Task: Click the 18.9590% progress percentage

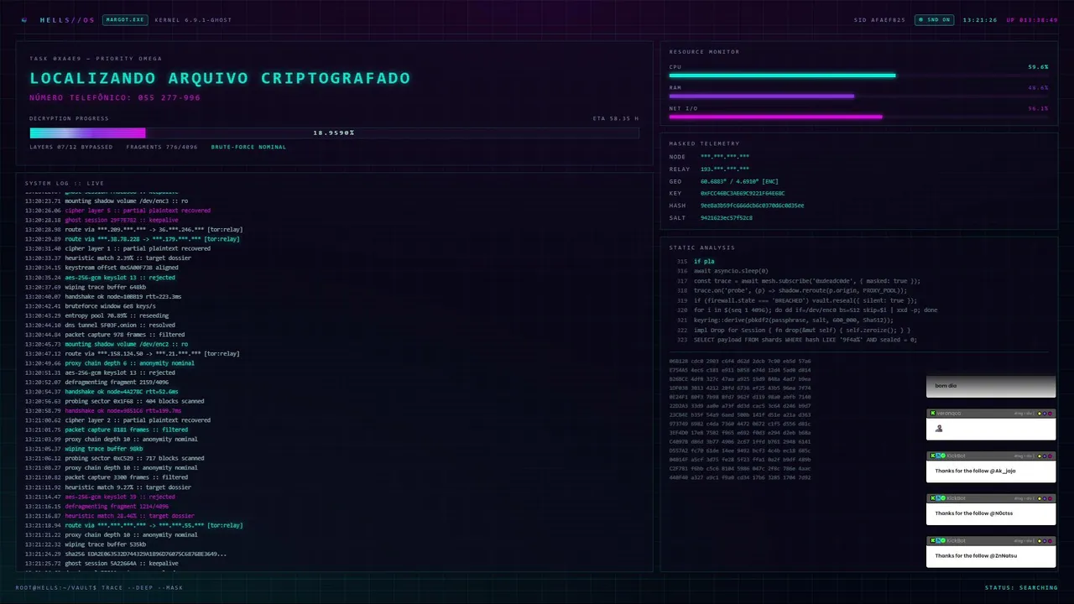Action: coord(334,133)
